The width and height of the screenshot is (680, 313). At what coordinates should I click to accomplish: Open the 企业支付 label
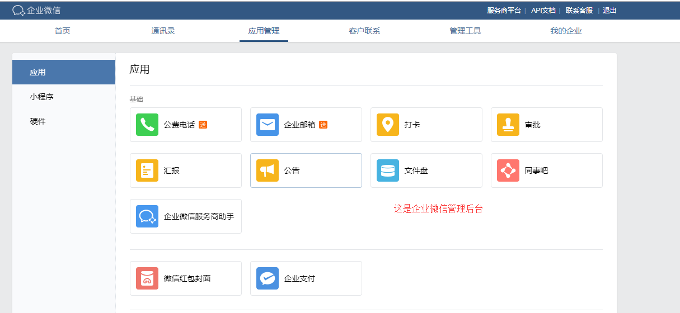coord(299,278)
